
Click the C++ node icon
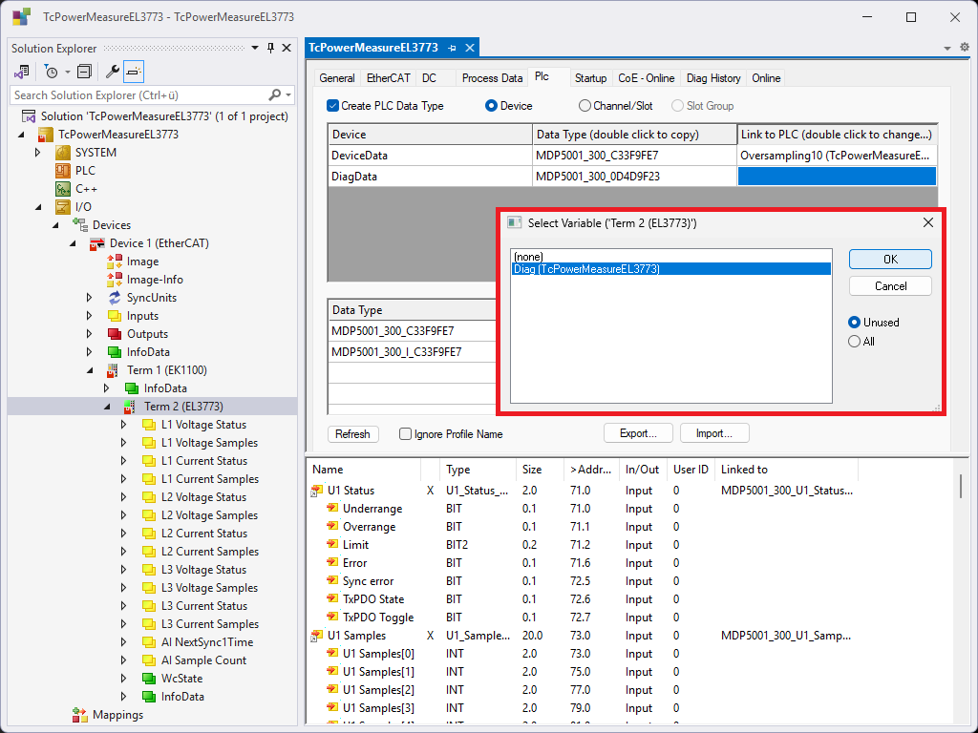click(63, 189)
